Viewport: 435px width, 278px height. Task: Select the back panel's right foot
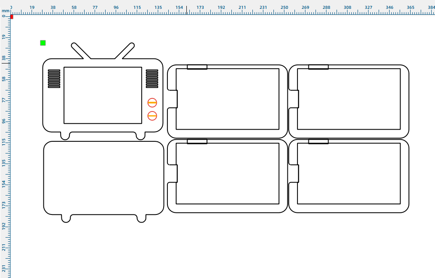[x=141, y=218]
